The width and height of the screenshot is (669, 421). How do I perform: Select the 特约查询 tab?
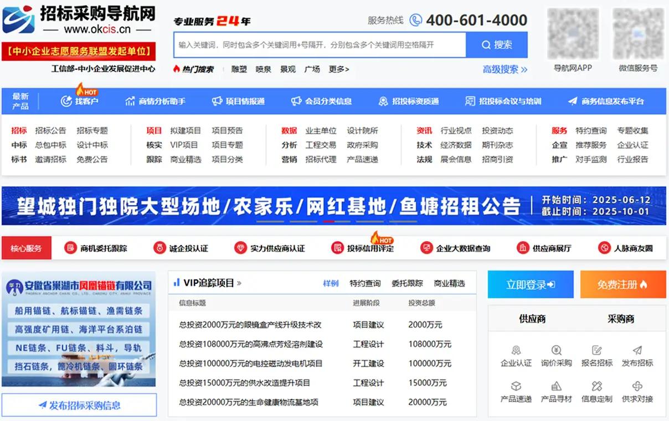coord(365,283)
